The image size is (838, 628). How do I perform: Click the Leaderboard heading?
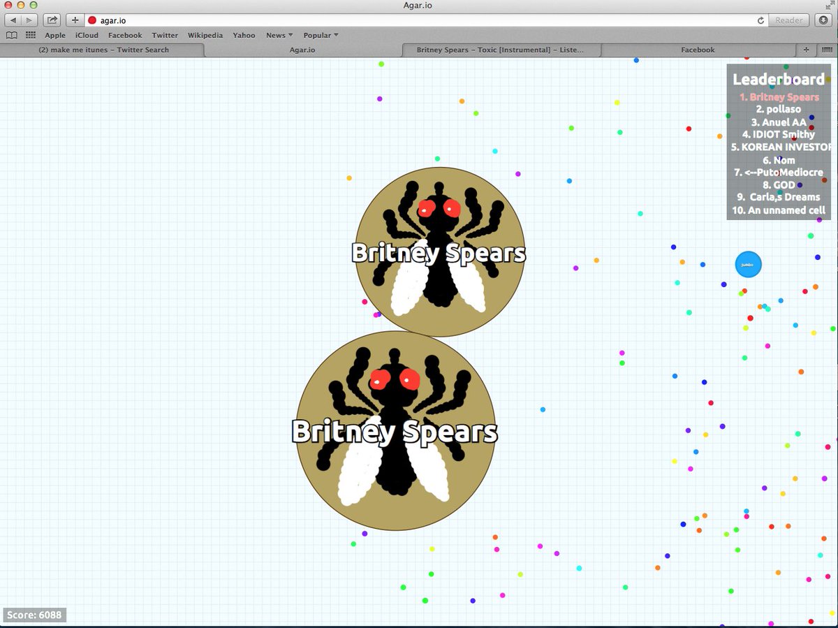(779, 80)
